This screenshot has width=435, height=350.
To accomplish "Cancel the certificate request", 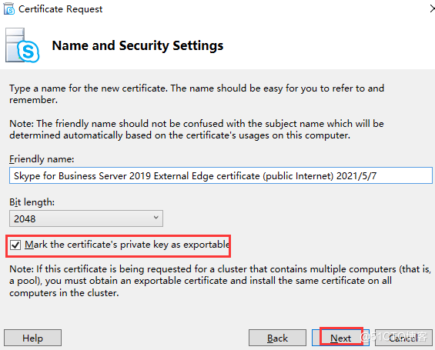I will coord(403,338).
